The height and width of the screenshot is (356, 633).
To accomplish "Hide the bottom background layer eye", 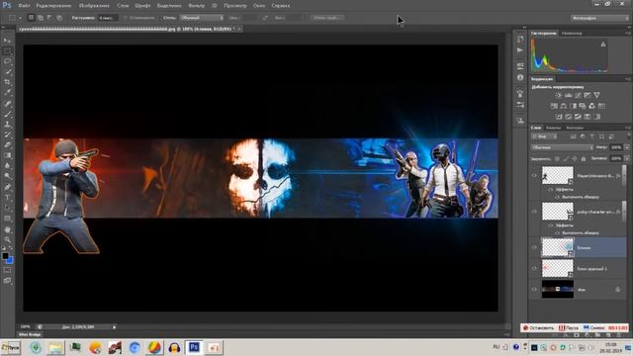I will (534, 290).
